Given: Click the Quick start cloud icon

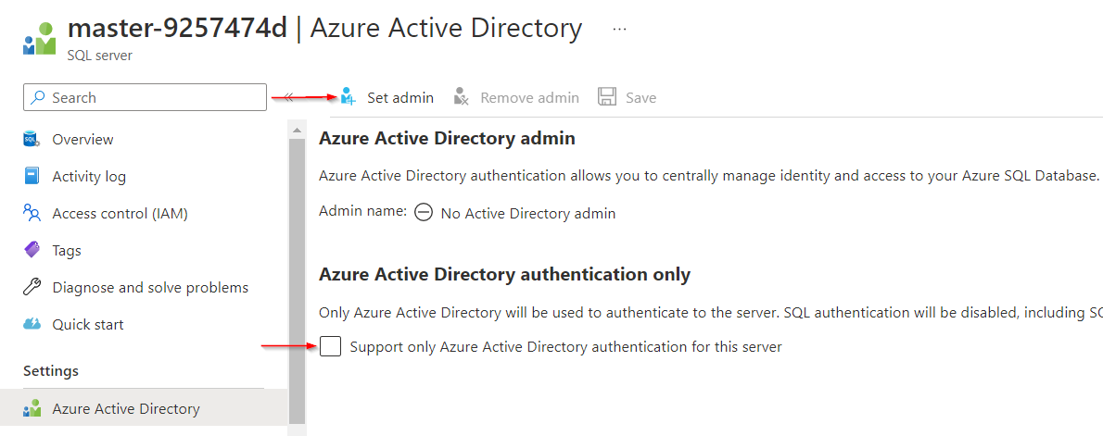Looking at the screenshot, I should pos(32,324).
